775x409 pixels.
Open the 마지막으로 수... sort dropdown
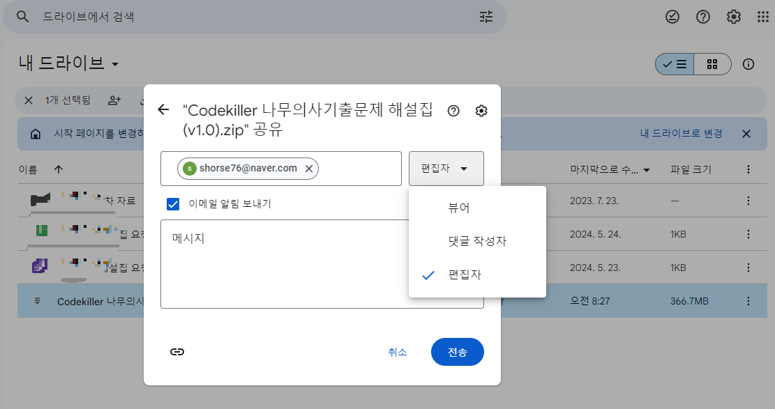pos(610,169)
